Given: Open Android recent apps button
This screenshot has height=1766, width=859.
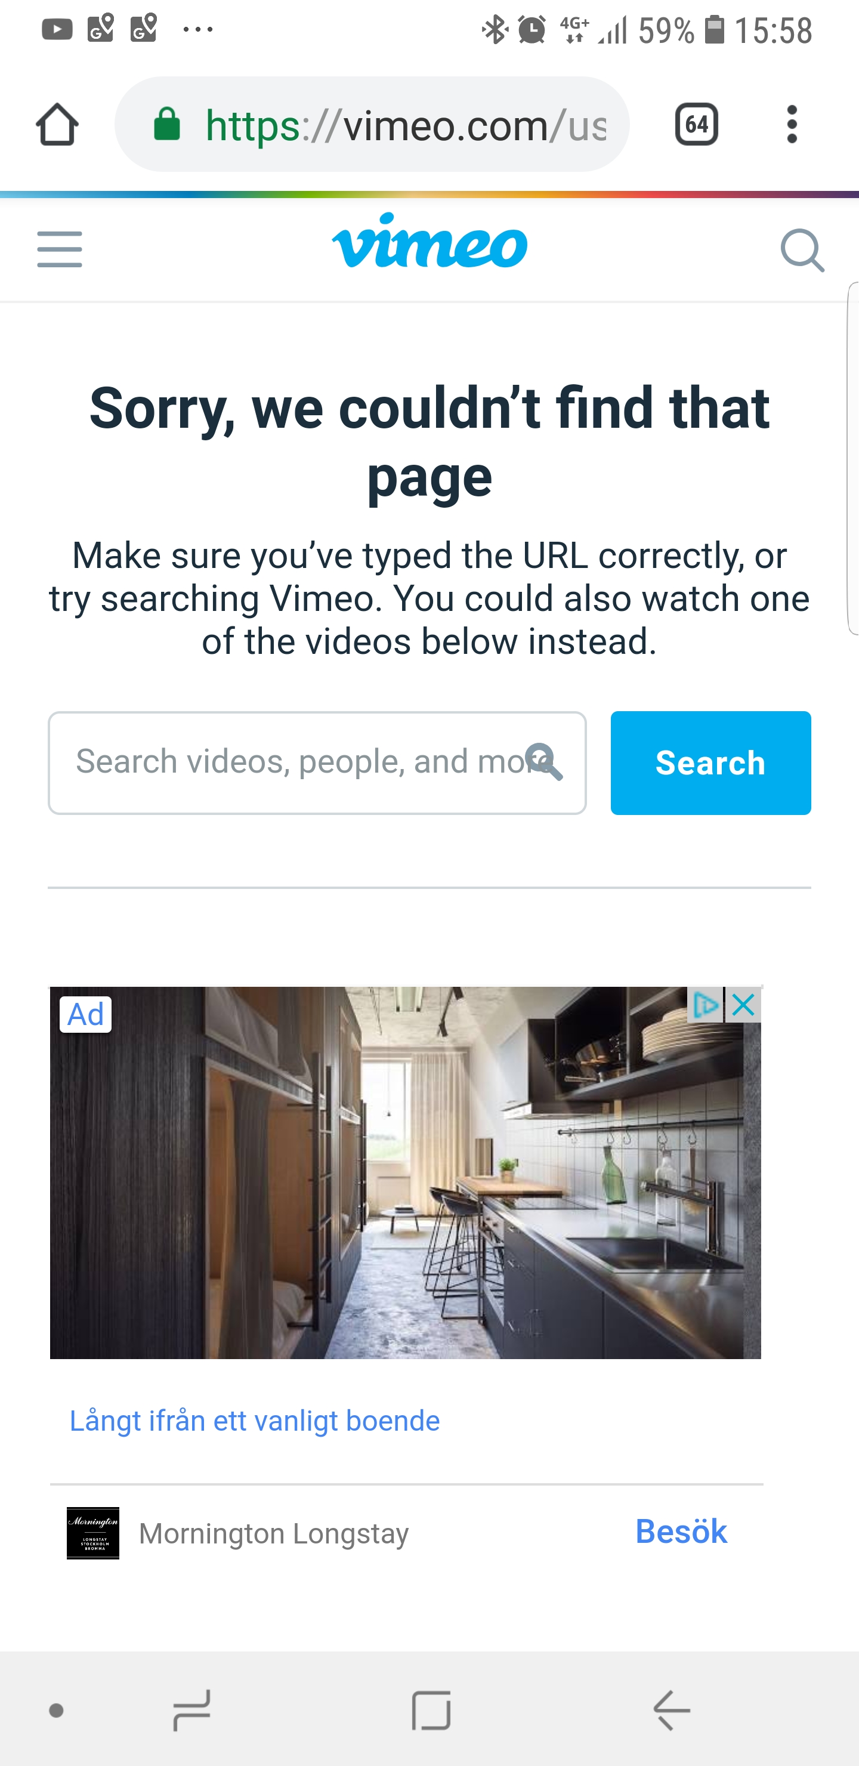Looking at the screenshot, I should pyautogui.click(x=192, y=1711).
